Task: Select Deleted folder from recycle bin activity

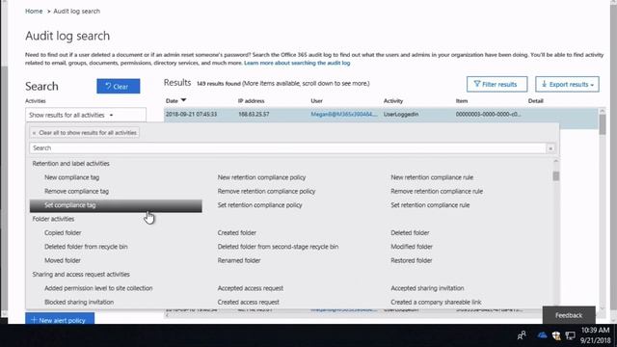Action: click(86, 247)
